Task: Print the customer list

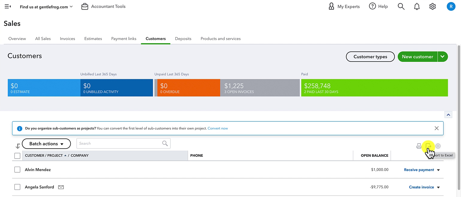Action: click(419, 146)
